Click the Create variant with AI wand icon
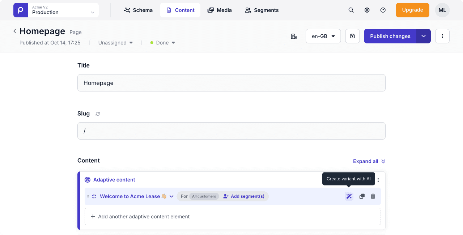Screen dimensions: 463x235 (x=349, y=196)
